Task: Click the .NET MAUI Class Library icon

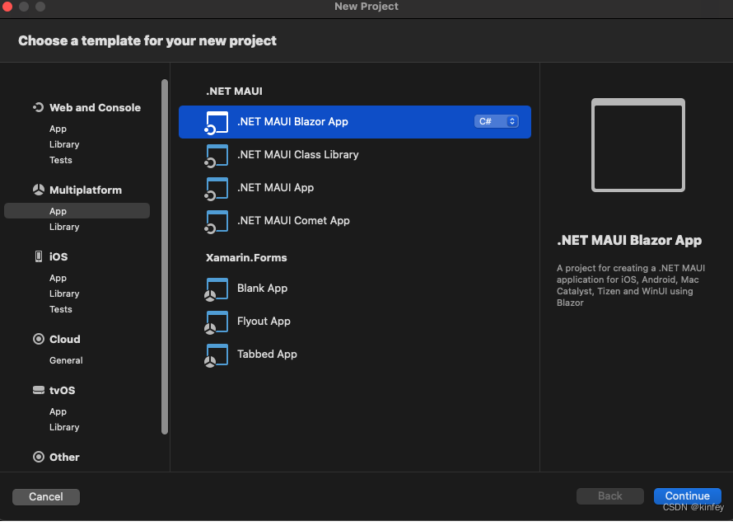Action: [x=217, y=155]
